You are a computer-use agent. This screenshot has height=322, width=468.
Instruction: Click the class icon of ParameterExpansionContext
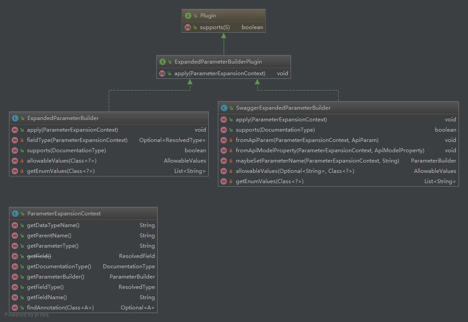pos(15,214)
